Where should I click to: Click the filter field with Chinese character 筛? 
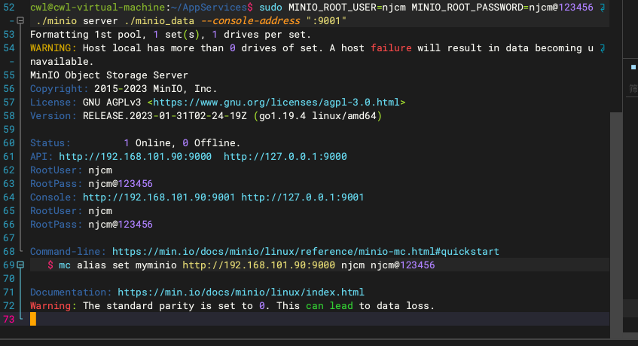tap(633, 88)
